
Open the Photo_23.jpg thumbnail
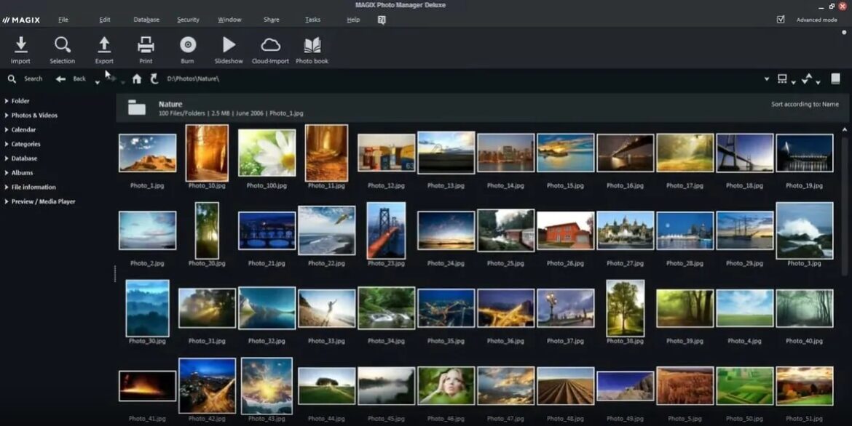coord(386,230)
